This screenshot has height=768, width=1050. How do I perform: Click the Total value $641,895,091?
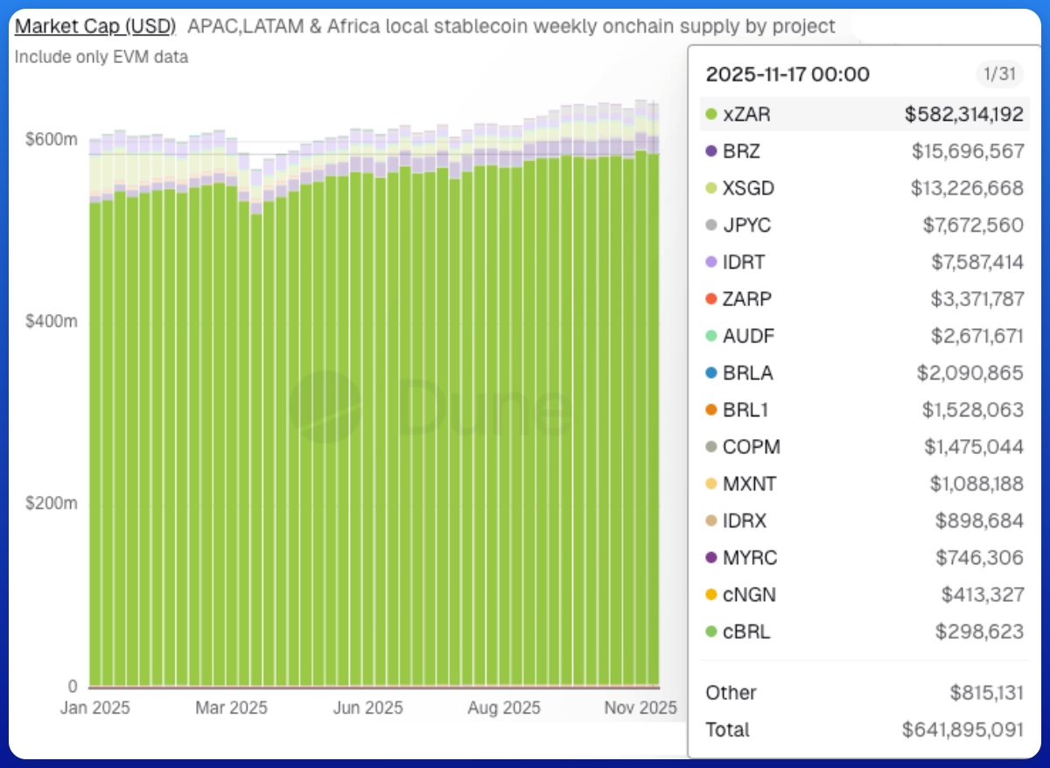pyautogui.click(x=963, y=730)
